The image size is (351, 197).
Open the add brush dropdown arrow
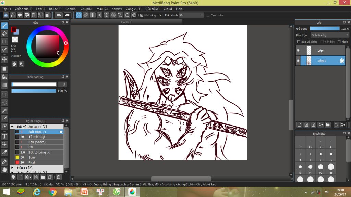(30, 178)
